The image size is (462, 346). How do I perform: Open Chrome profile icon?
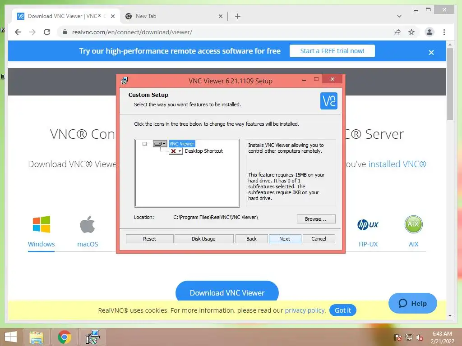[x=430, y=32]
